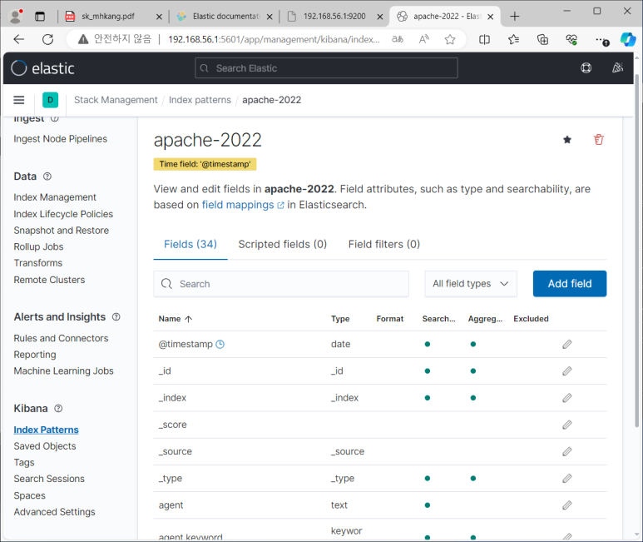643x542 pixels.
Task: Go to Stack Management breadcrumb
Action: 116,100
